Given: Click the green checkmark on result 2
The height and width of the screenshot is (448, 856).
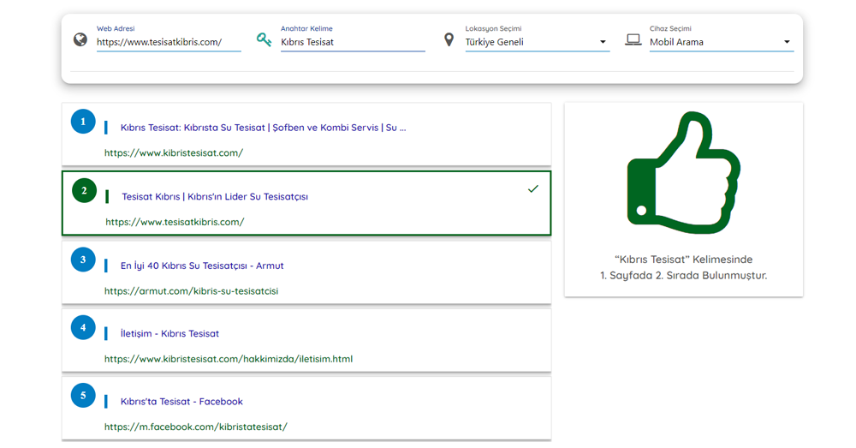Looking at the screenshot, I should pyautogui.click(x=532, y=189).
